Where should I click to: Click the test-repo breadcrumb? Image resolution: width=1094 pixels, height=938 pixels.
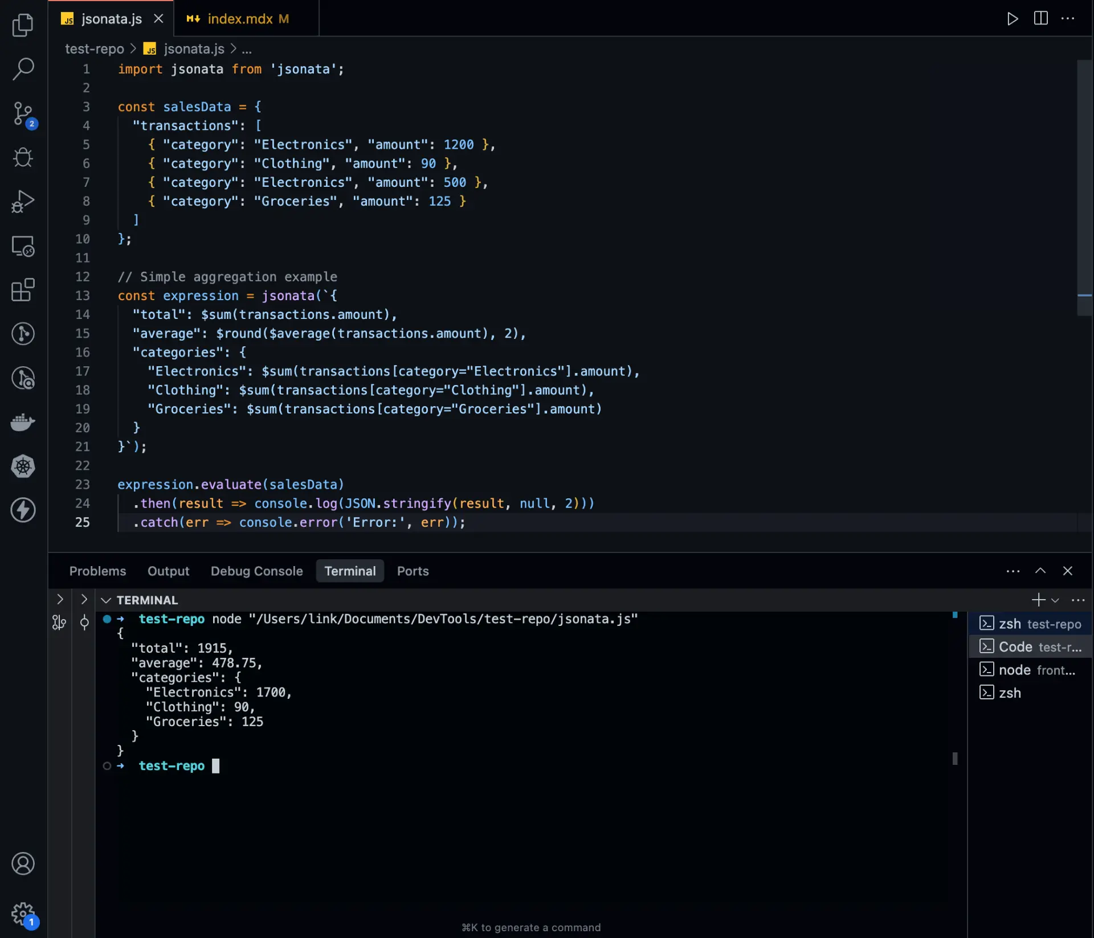(94, 49)
